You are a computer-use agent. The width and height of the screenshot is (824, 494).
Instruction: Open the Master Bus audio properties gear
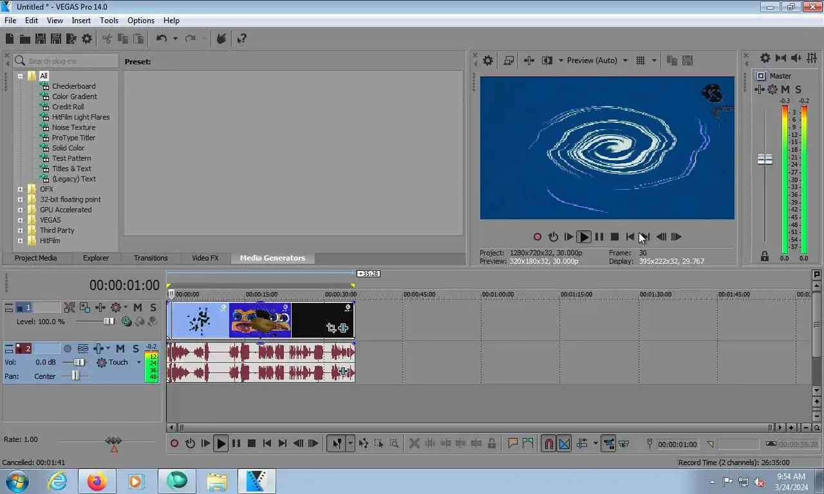765,58
